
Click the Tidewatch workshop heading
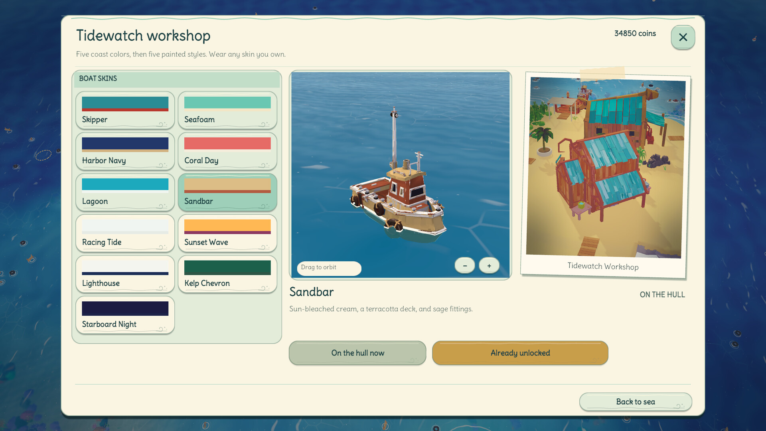[x=143, y=36]
